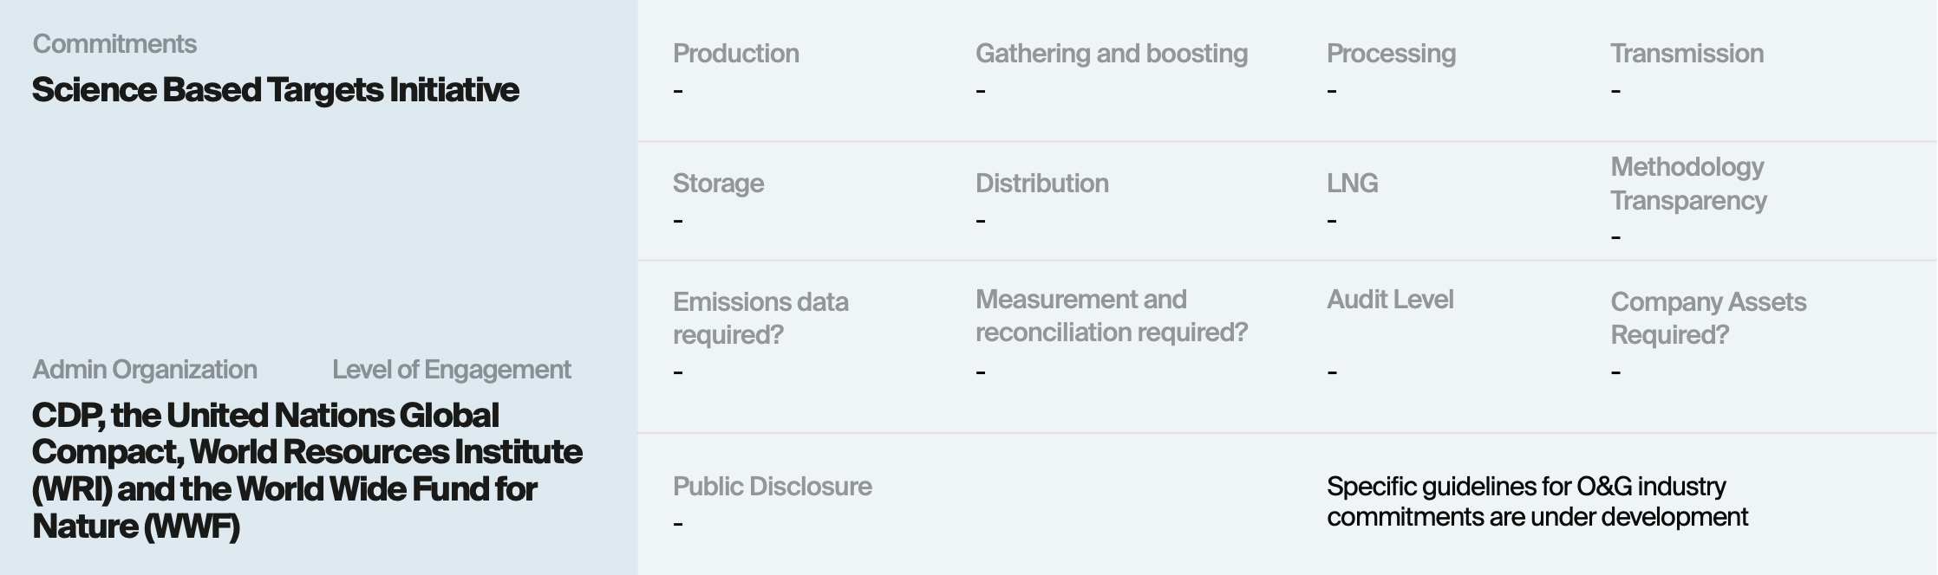Select the Emissions data required? label
1938x575 pixels.
(760, 318)
